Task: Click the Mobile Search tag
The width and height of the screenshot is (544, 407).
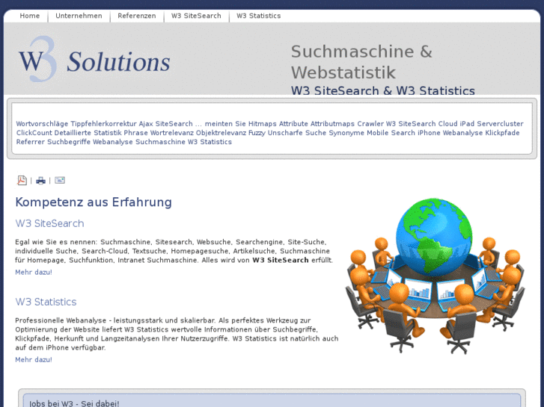Action: (x=391, y=133)
